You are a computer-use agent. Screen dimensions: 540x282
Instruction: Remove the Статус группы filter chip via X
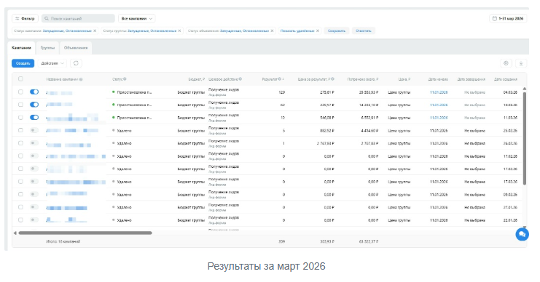179,31
